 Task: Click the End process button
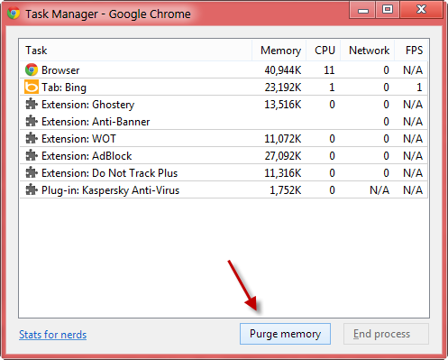coord(386,334)
